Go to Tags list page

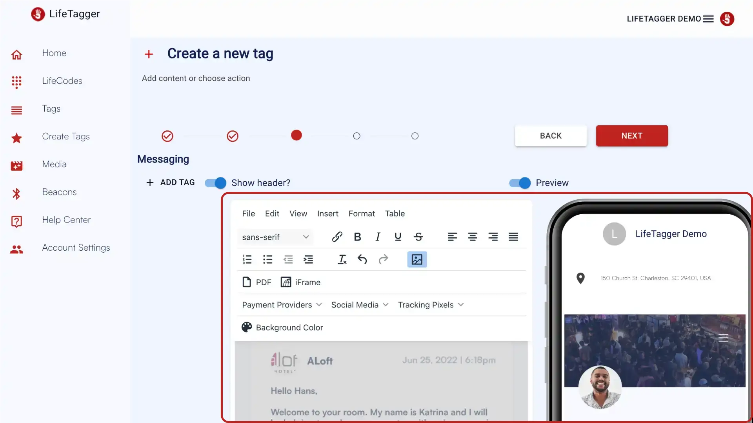pos(51,108)
